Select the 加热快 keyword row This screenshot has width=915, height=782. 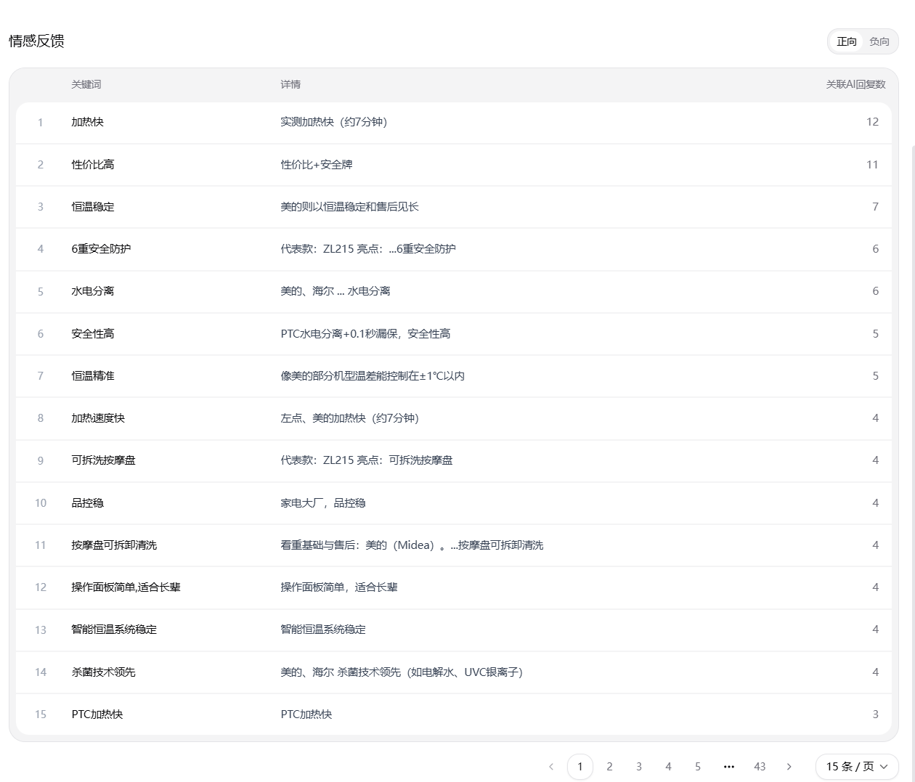click(454, 122)
